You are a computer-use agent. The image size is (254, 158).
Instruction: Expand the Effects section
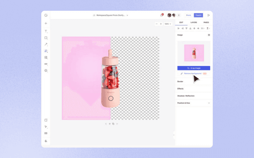tap(194, 89)
